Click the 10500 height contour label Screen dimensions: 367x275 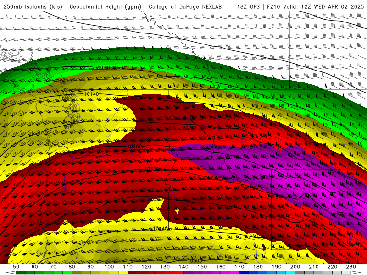(195, 260)
